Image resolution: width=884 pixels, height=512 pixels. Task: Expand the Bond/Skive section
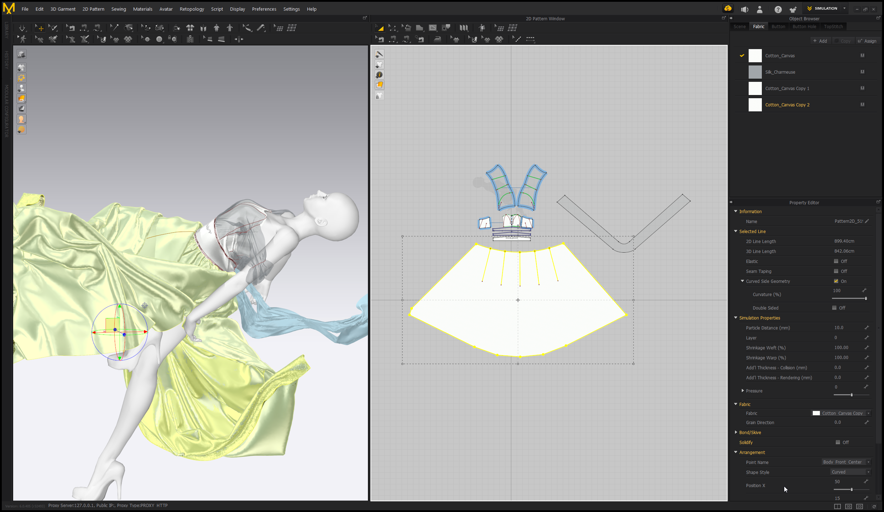736,432
